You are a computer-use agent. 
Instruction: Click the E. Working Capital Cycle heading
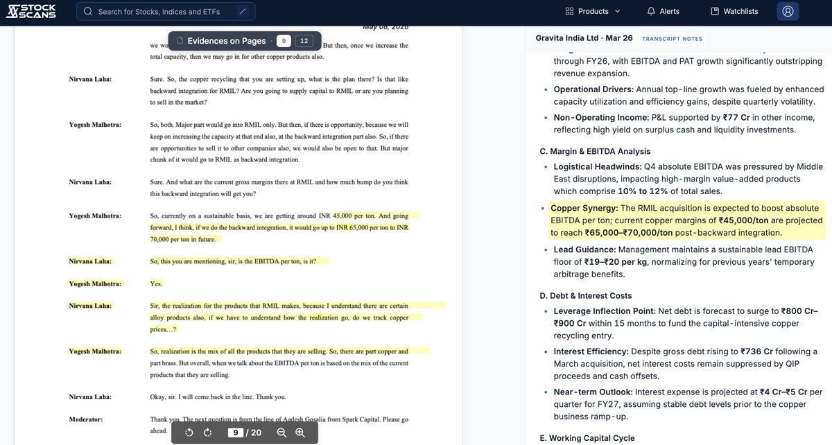[587, 438]
